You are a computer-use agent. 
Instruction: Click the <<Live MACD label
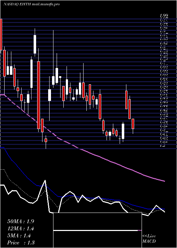click(149, 239)
